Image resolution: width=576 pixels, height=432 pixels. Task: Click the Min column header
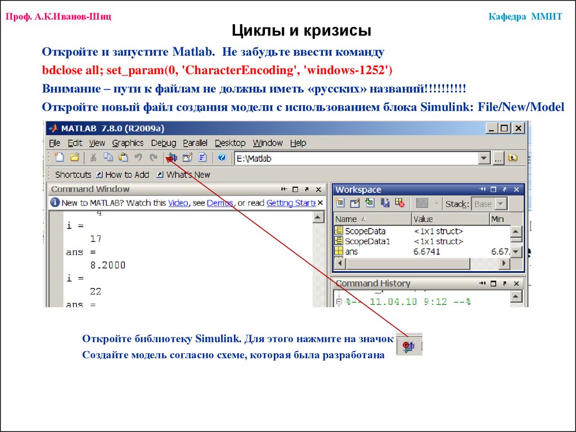pyautogui.click(x=499, y=219)
